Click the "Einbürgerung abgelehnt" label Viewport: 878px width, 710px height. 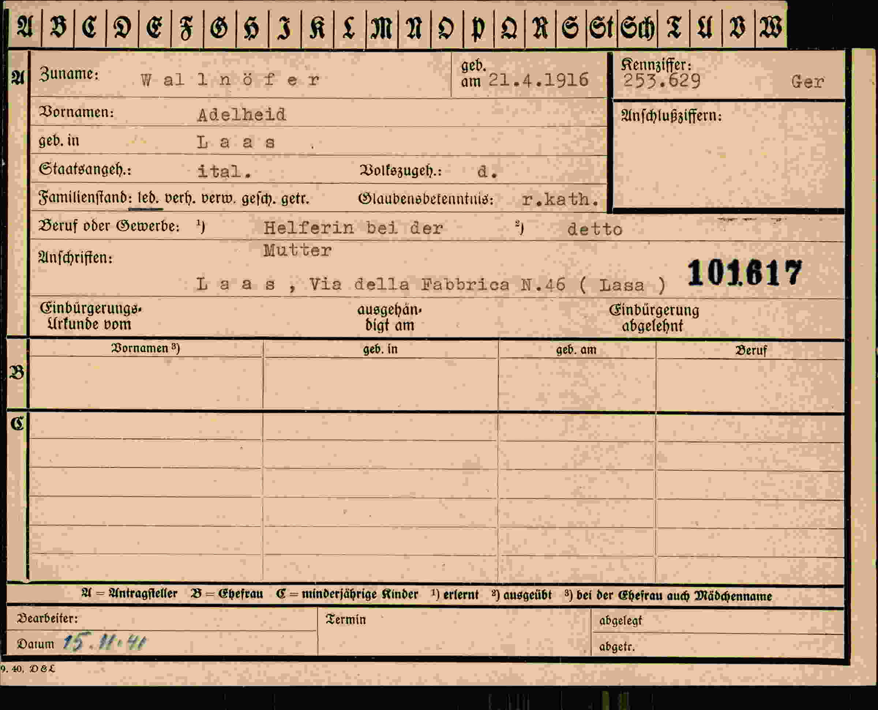654,318
